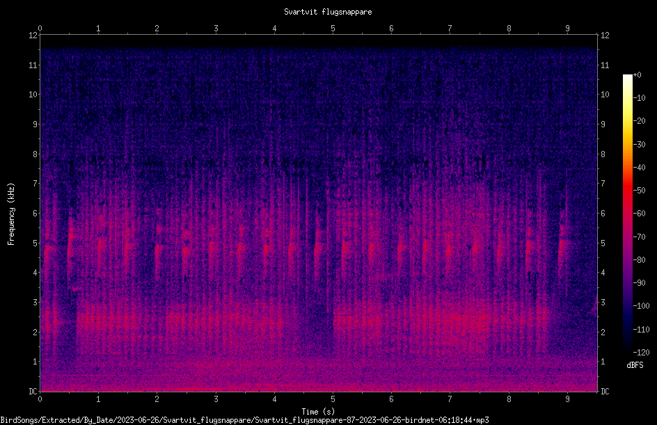Click the '-60' colorbar value
This screenshot has width=657, height=425.
639,214
